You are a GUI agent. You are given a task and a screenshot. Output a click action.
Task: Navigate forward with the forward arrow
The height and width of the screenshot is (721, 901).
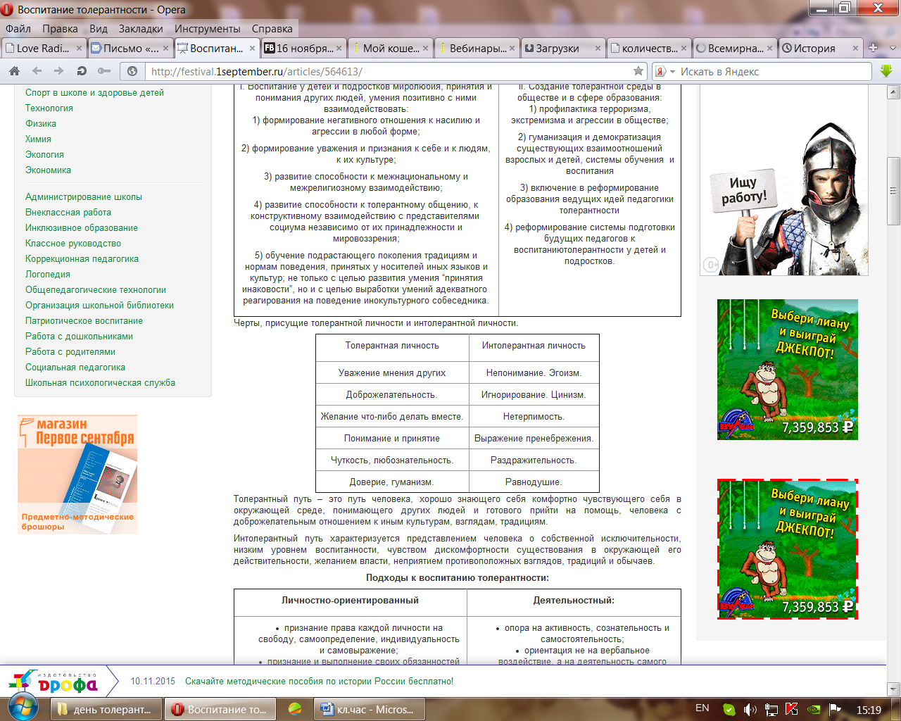coord(58,71)
